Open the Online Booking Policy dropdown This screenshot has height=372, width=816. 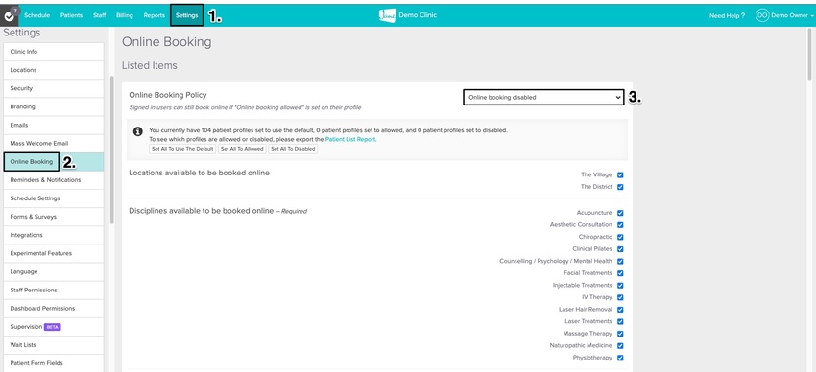click(x=543, y=97)
